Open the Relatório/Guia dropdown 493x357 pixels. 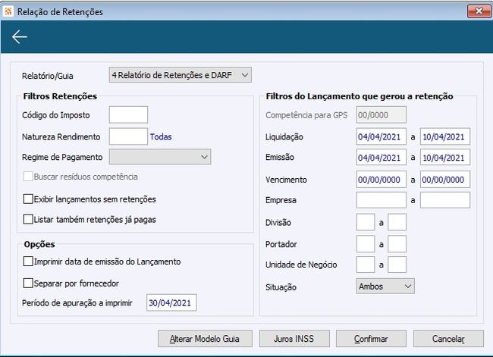[x=181, y=75]
